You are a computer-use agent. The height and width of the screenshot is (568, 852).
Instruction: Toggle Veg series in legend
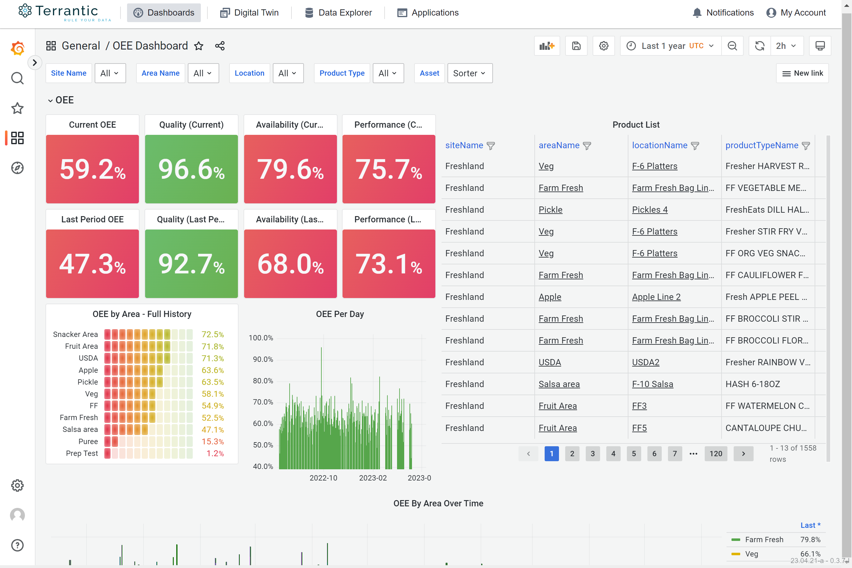coord(751,554)
